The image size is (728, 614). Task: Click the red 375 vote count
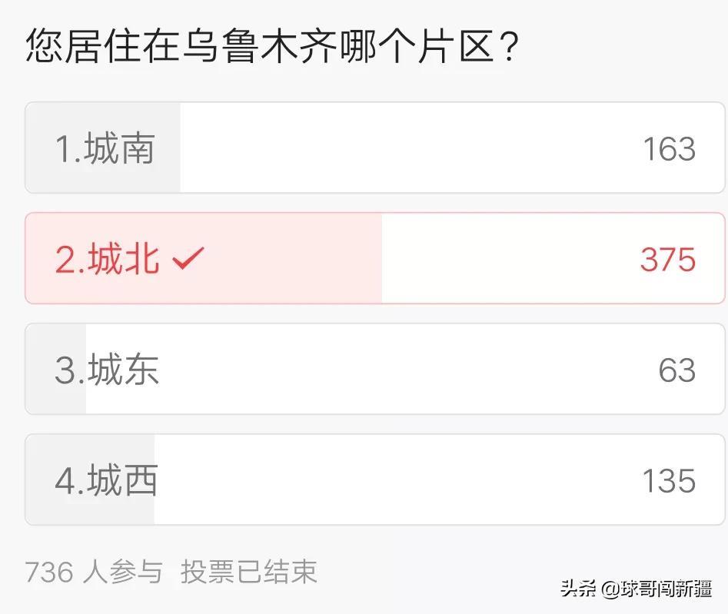tap(668, 260)
